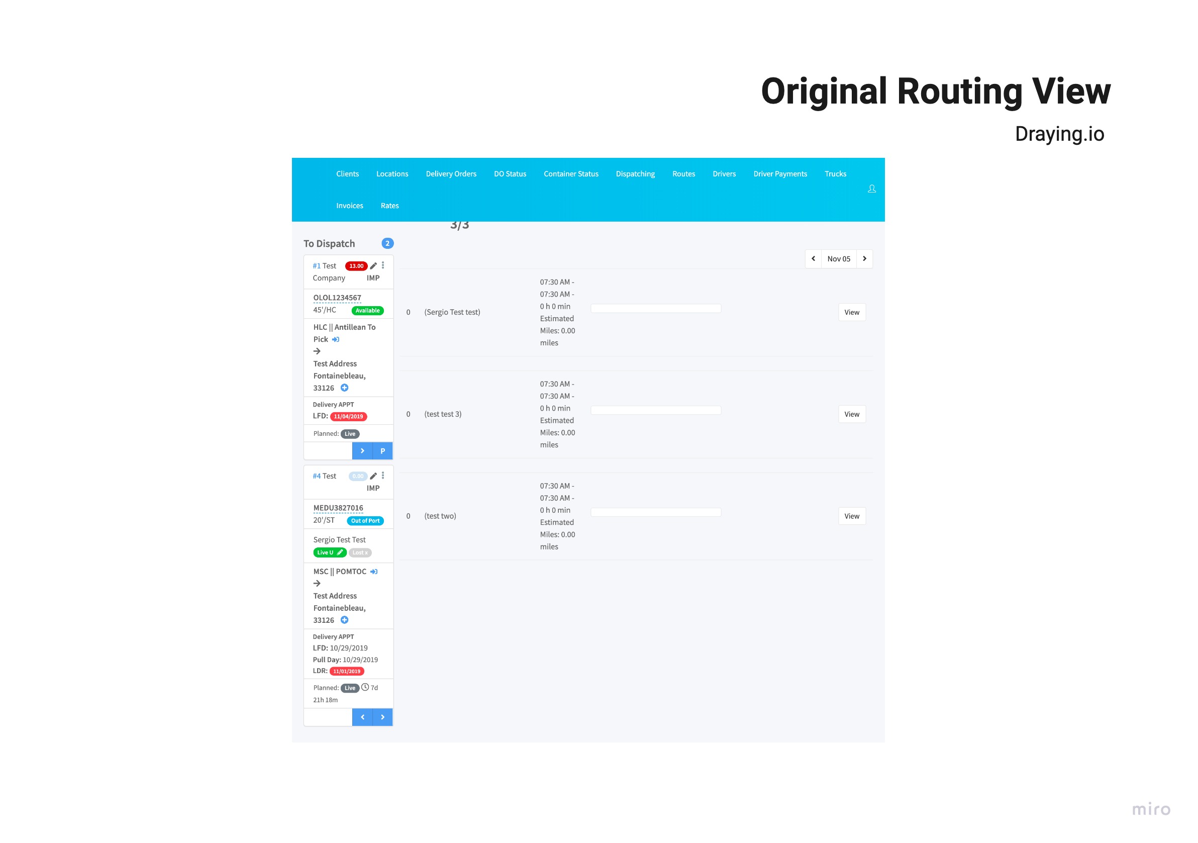Image resolution: width=1198 pixels, height=843 pixels.
Task: Click View for Sergio Test test route
Action: [852, 312]
